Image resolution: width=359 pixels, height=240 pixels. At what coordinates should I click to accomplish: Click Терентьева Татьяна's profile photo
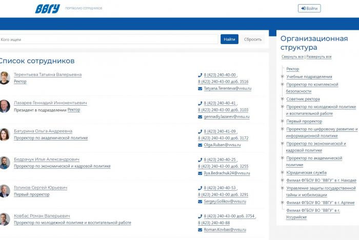[x=5, y=78]
